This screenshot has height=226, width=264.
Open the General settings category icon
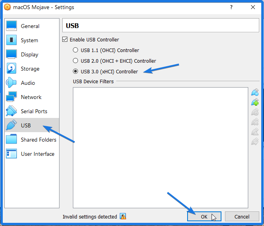point(11,26)
